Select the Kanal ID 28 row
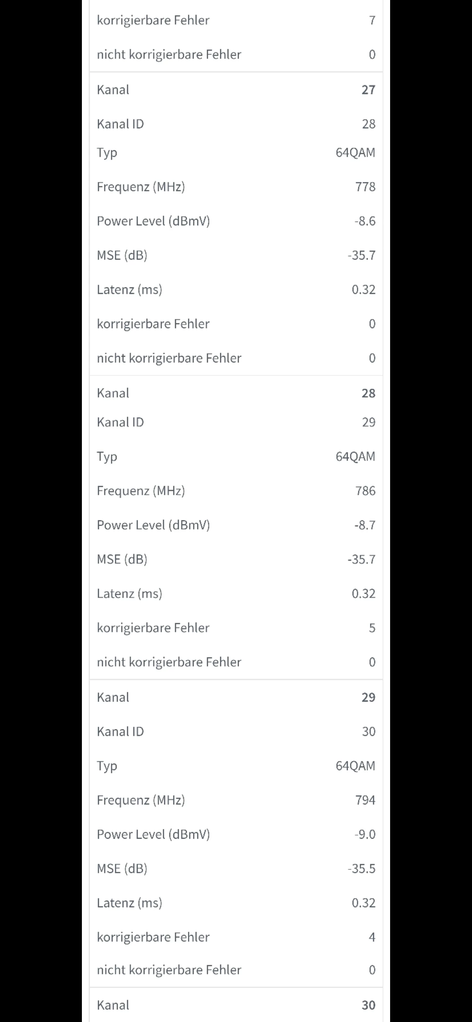The width and height of the screenshot is (472, 1022). tap(236, 124)
